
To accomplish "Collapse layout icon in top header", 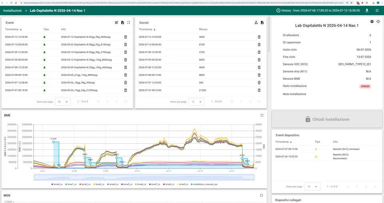I will [x=377, y=10].
